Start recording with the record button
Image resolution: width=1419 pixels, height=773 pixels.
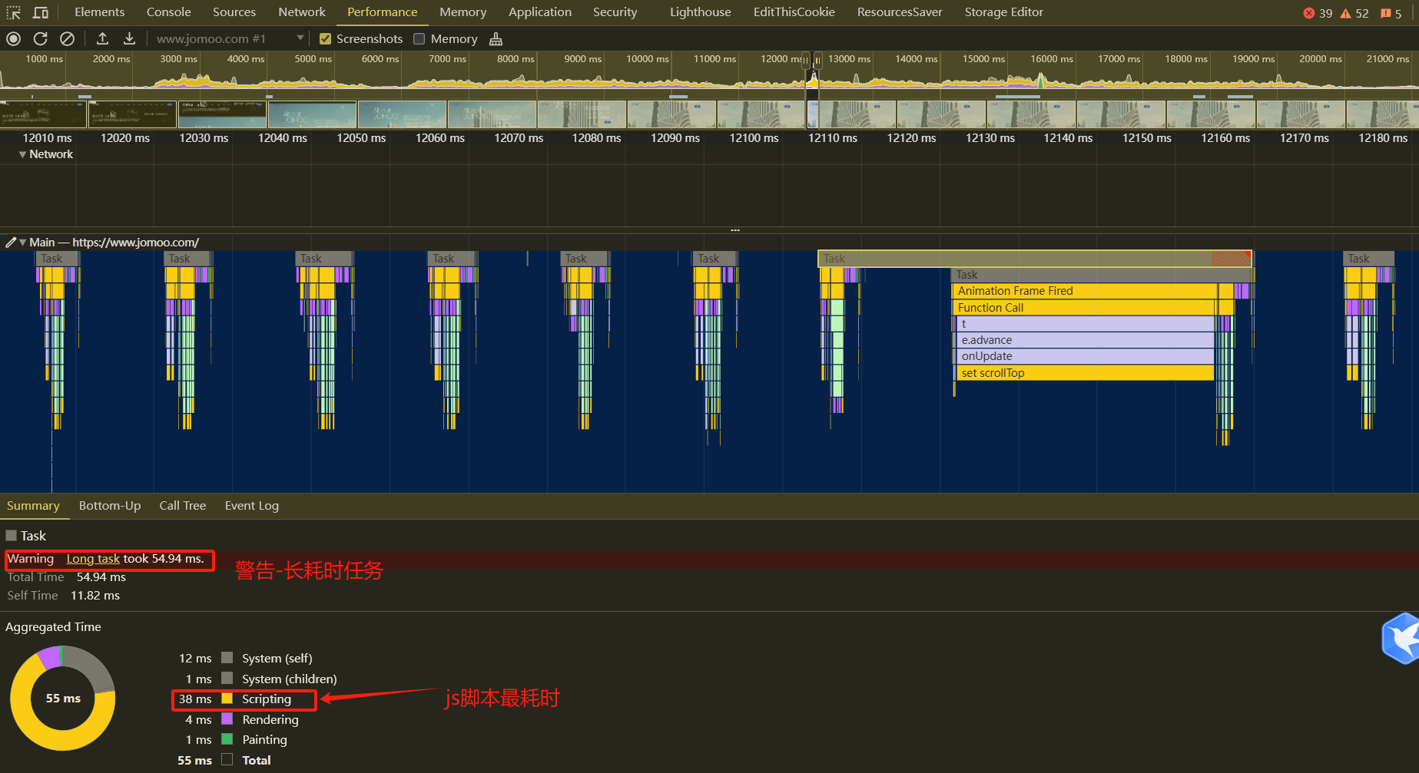coord(13,38)
